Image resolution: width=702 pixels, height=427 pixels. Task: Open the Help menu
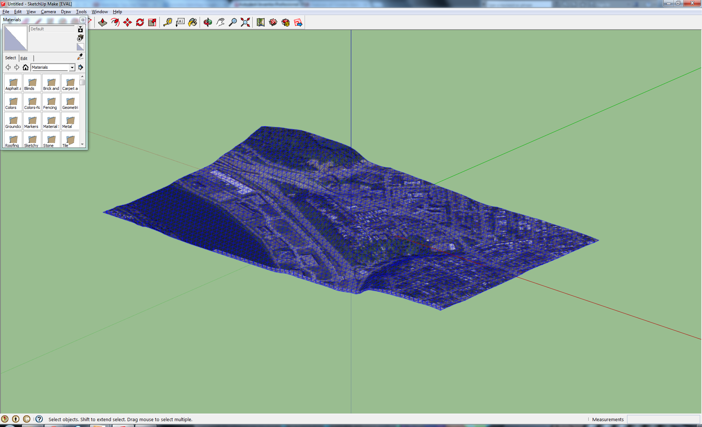(117, 12)
